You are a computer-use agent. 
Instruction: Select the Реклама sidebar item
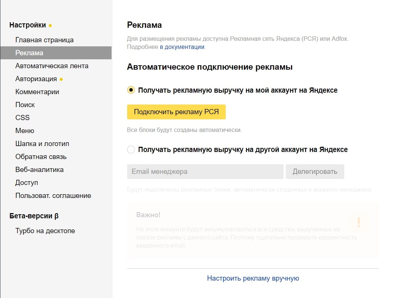30,53
